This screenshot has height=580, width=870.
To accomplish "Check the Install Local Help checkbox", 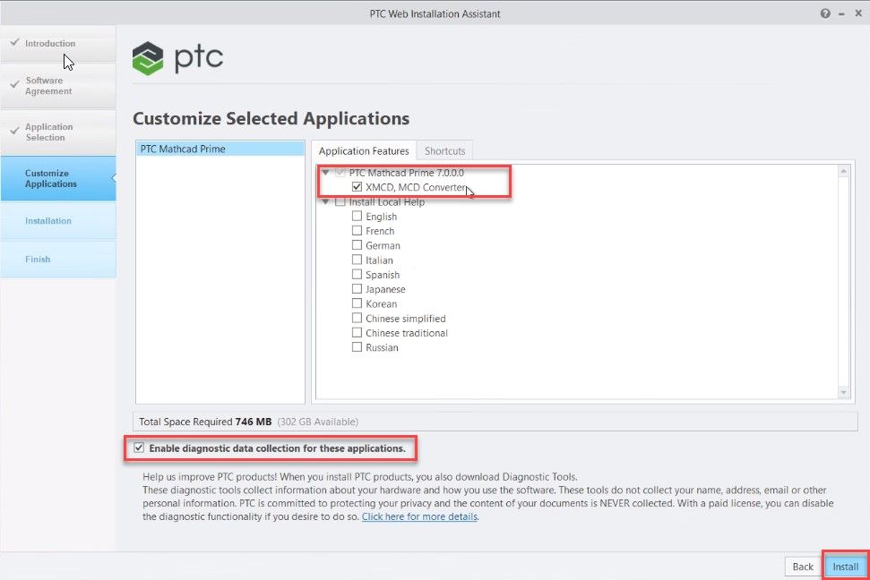I will [340, 201].
